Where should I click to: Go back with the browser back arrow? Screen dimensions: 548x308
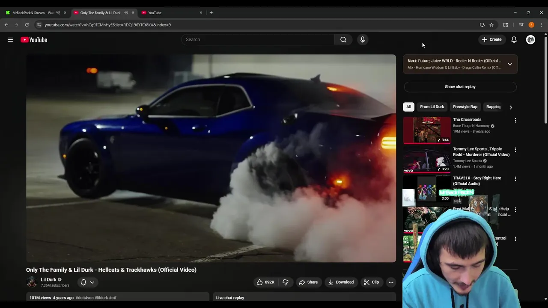pyautogui.click(x=6, y=25)
